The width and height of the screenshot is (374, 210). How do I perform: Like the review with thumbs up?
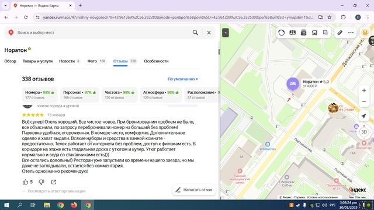(25, 182)
